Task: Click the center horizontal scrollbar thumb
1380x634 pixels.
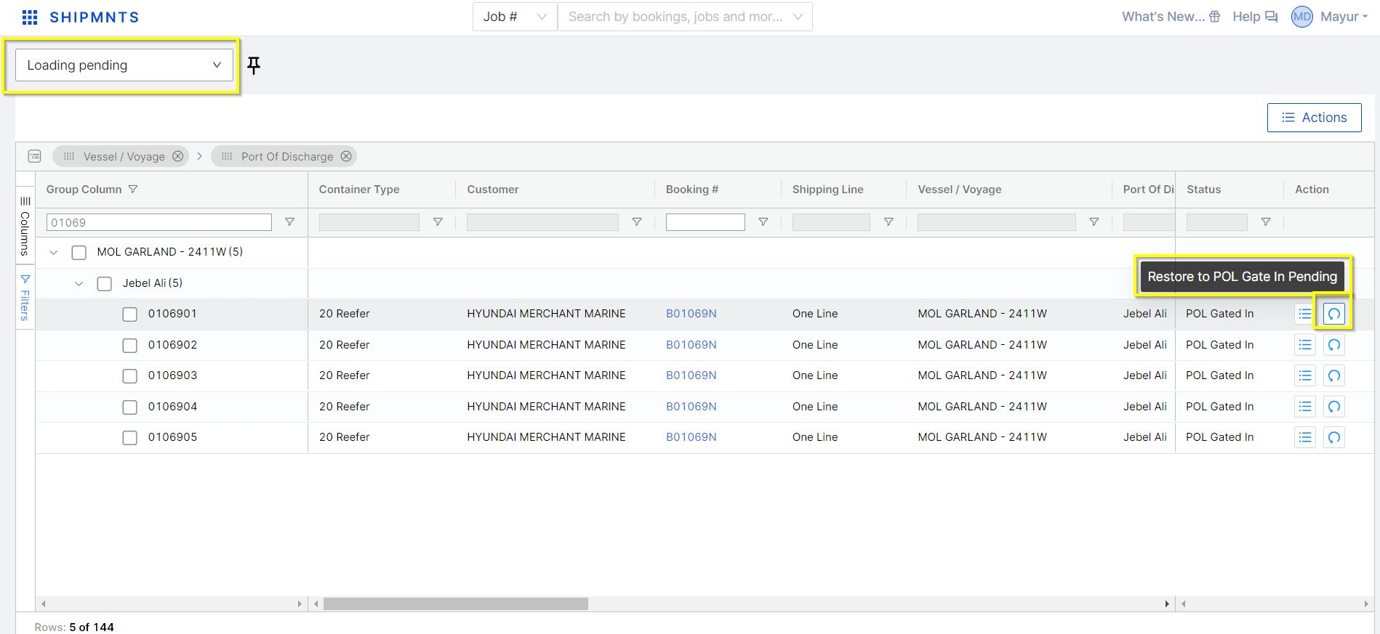Action: point(456,603)
